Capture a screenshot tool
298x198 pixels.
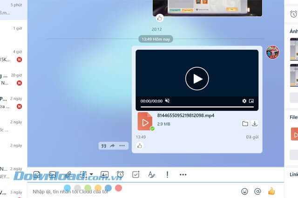pos(83,174)
